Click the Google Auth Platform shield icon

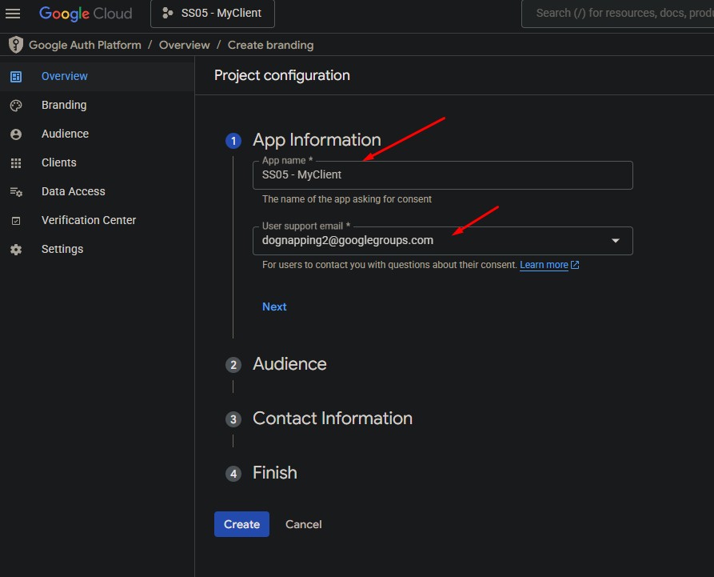pyautogui.click(x=15, y=45)
